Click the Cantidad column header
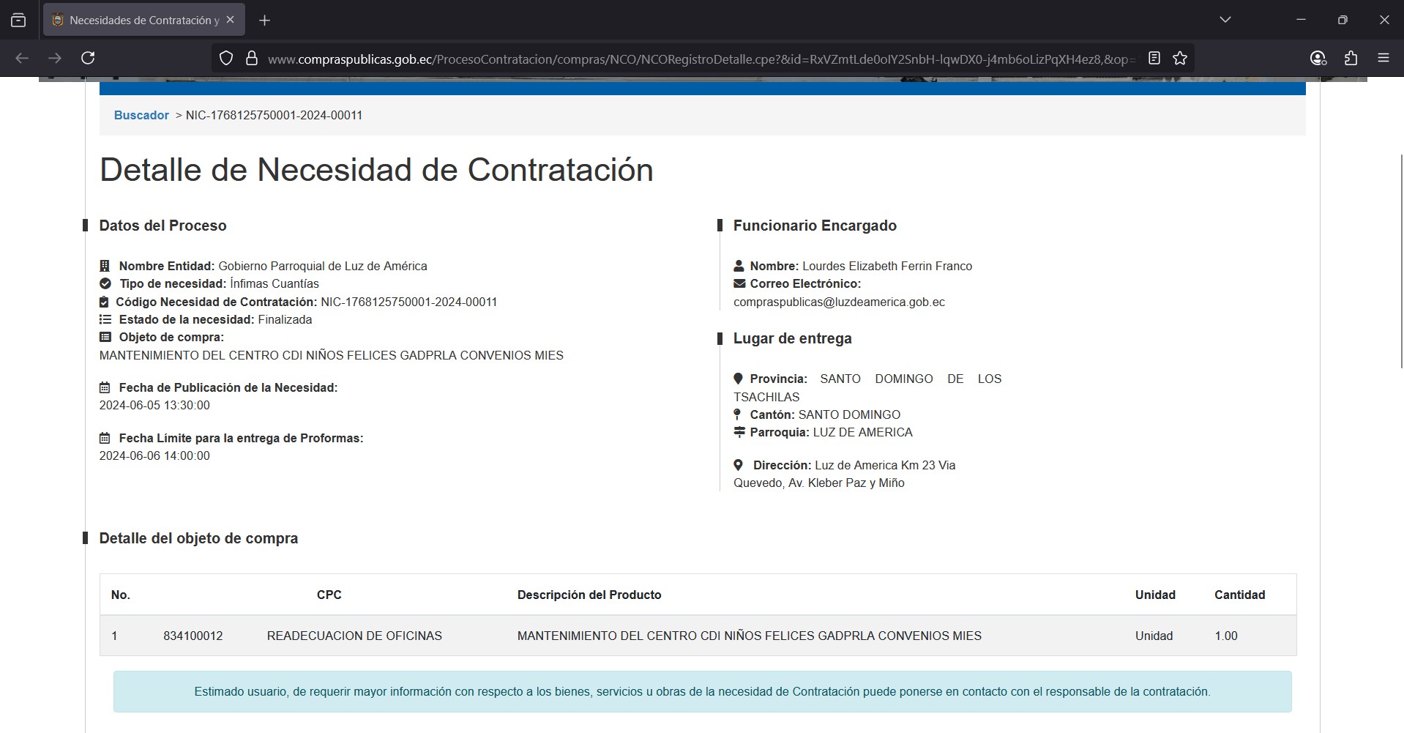 1239,595
